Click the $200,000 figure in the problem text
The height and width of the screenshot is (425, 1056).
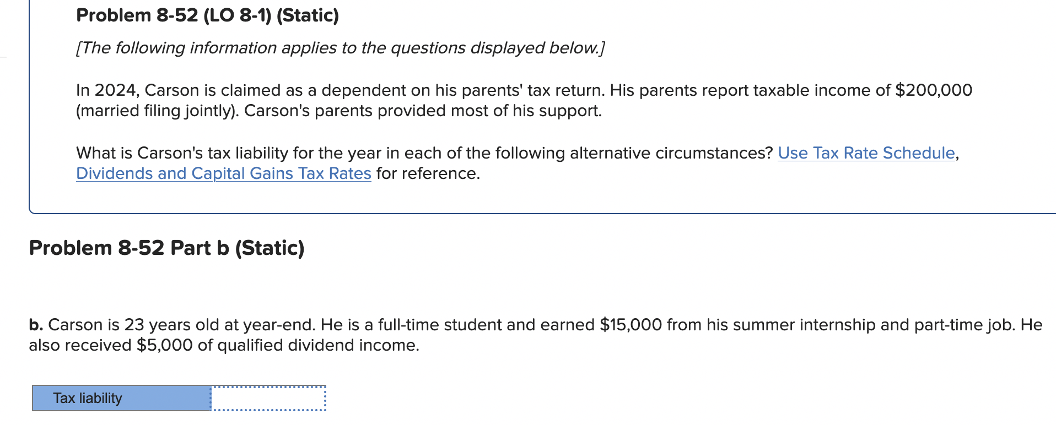click(x=934, y=90)
